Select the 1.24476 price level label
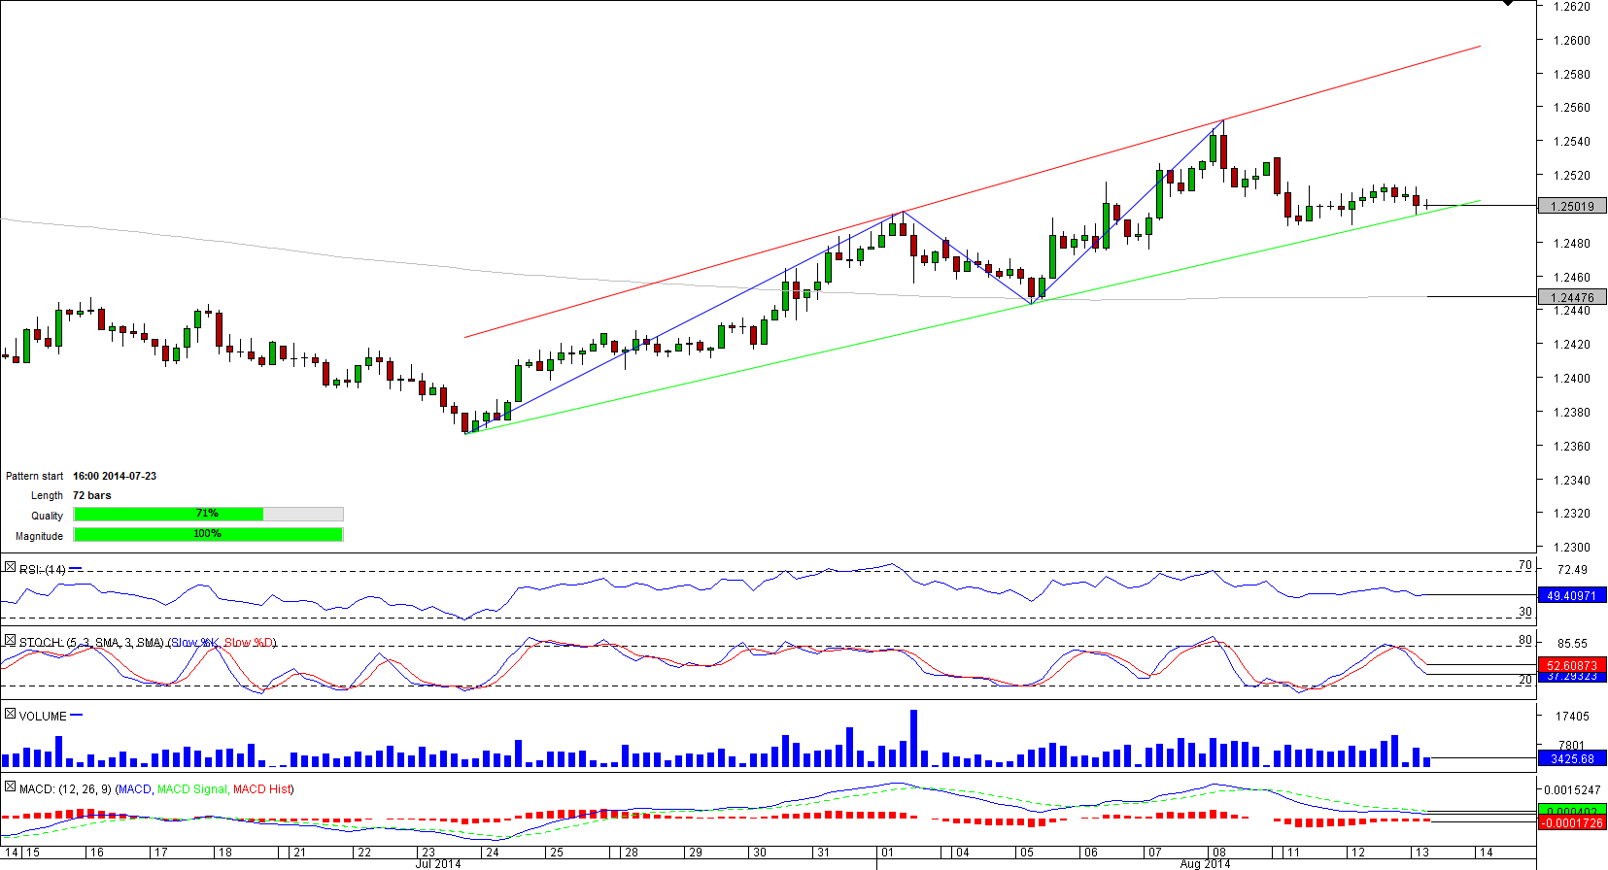Viewport: 1608px width, 870px height. click(1572, 297)
